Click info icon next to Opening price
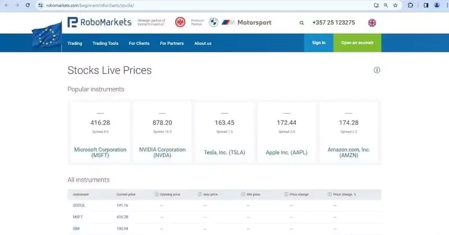 click(x=157, y=194)
